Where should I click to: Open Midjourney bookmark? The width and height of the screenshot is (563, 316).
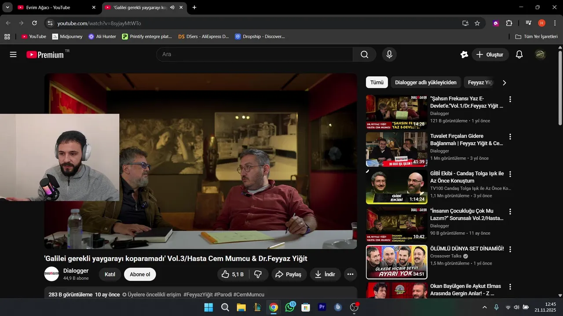point(67,36)
